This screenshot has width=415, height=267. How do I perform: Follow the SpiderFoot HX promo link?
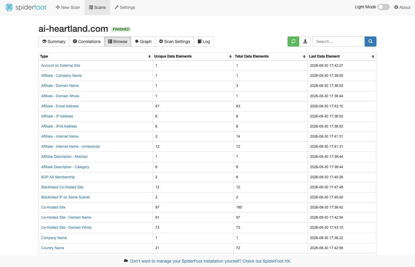[x=210, y=261]
